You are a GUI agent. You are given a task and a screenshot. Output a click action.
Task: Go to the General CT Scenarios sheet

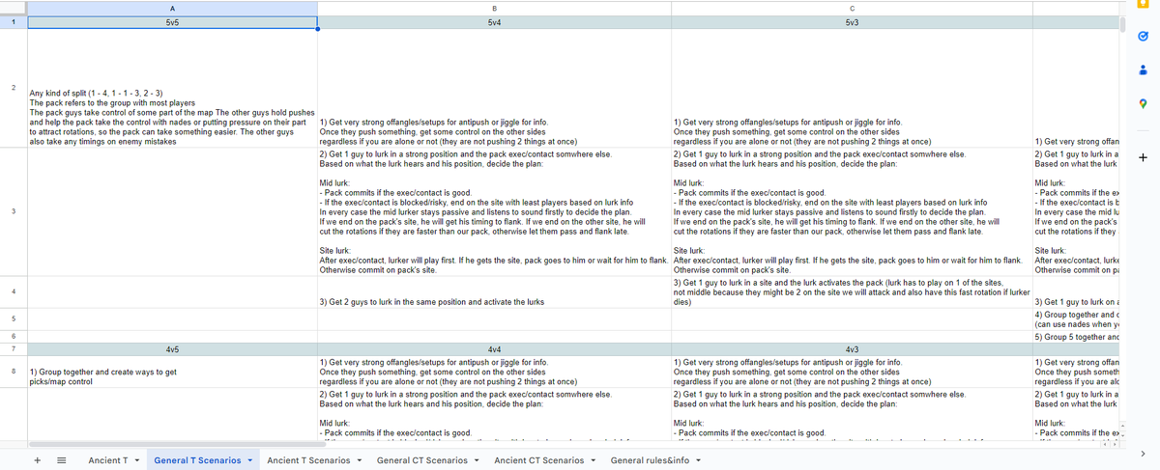click(x=421, y=460)
